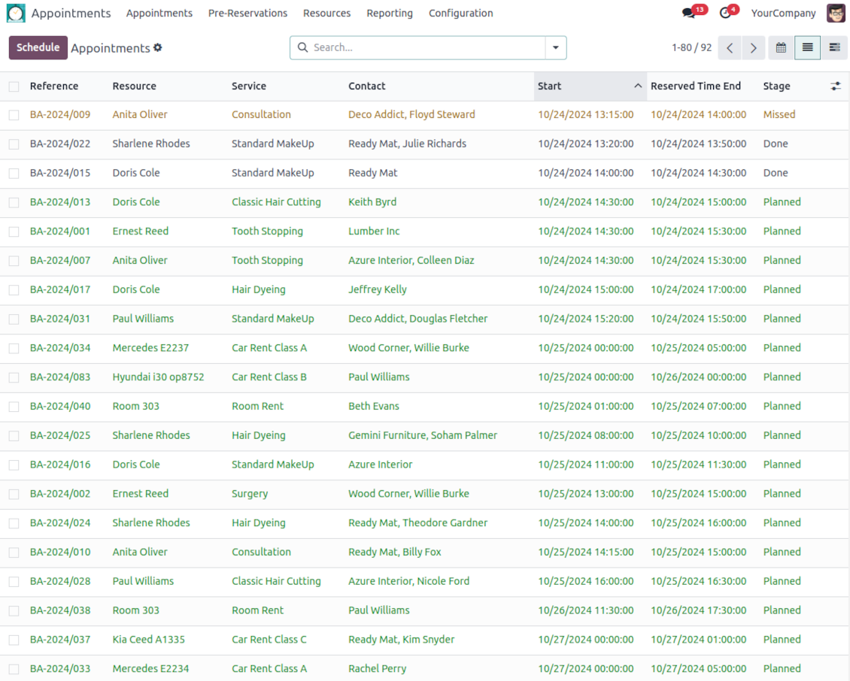This screenshot has height=681, width=850.
Task: Open the YourCompany company switcher
Action: [x=783, y=13]
